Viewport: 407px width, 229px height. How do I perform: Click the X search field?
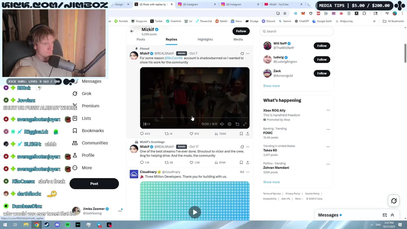tap(297, 31)
